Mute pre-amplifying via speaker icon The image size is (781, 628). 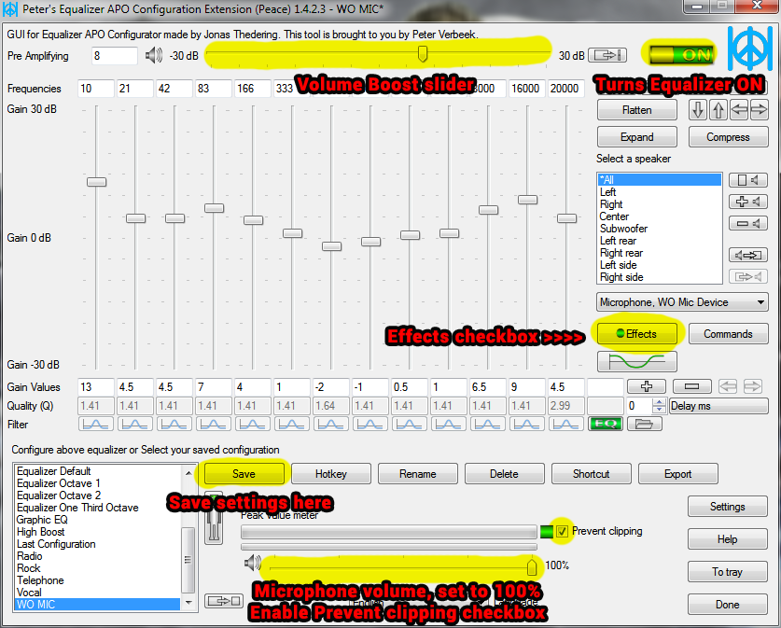click(x=154, y=55)
